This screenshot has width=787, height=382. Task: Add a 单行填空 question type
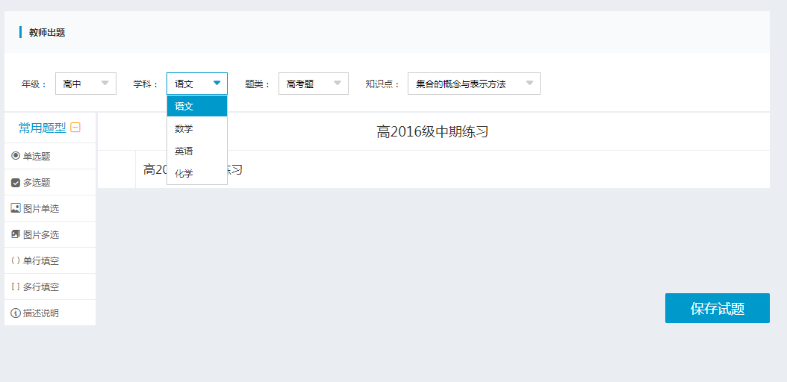pyautogui.click(x=50, y=260)
